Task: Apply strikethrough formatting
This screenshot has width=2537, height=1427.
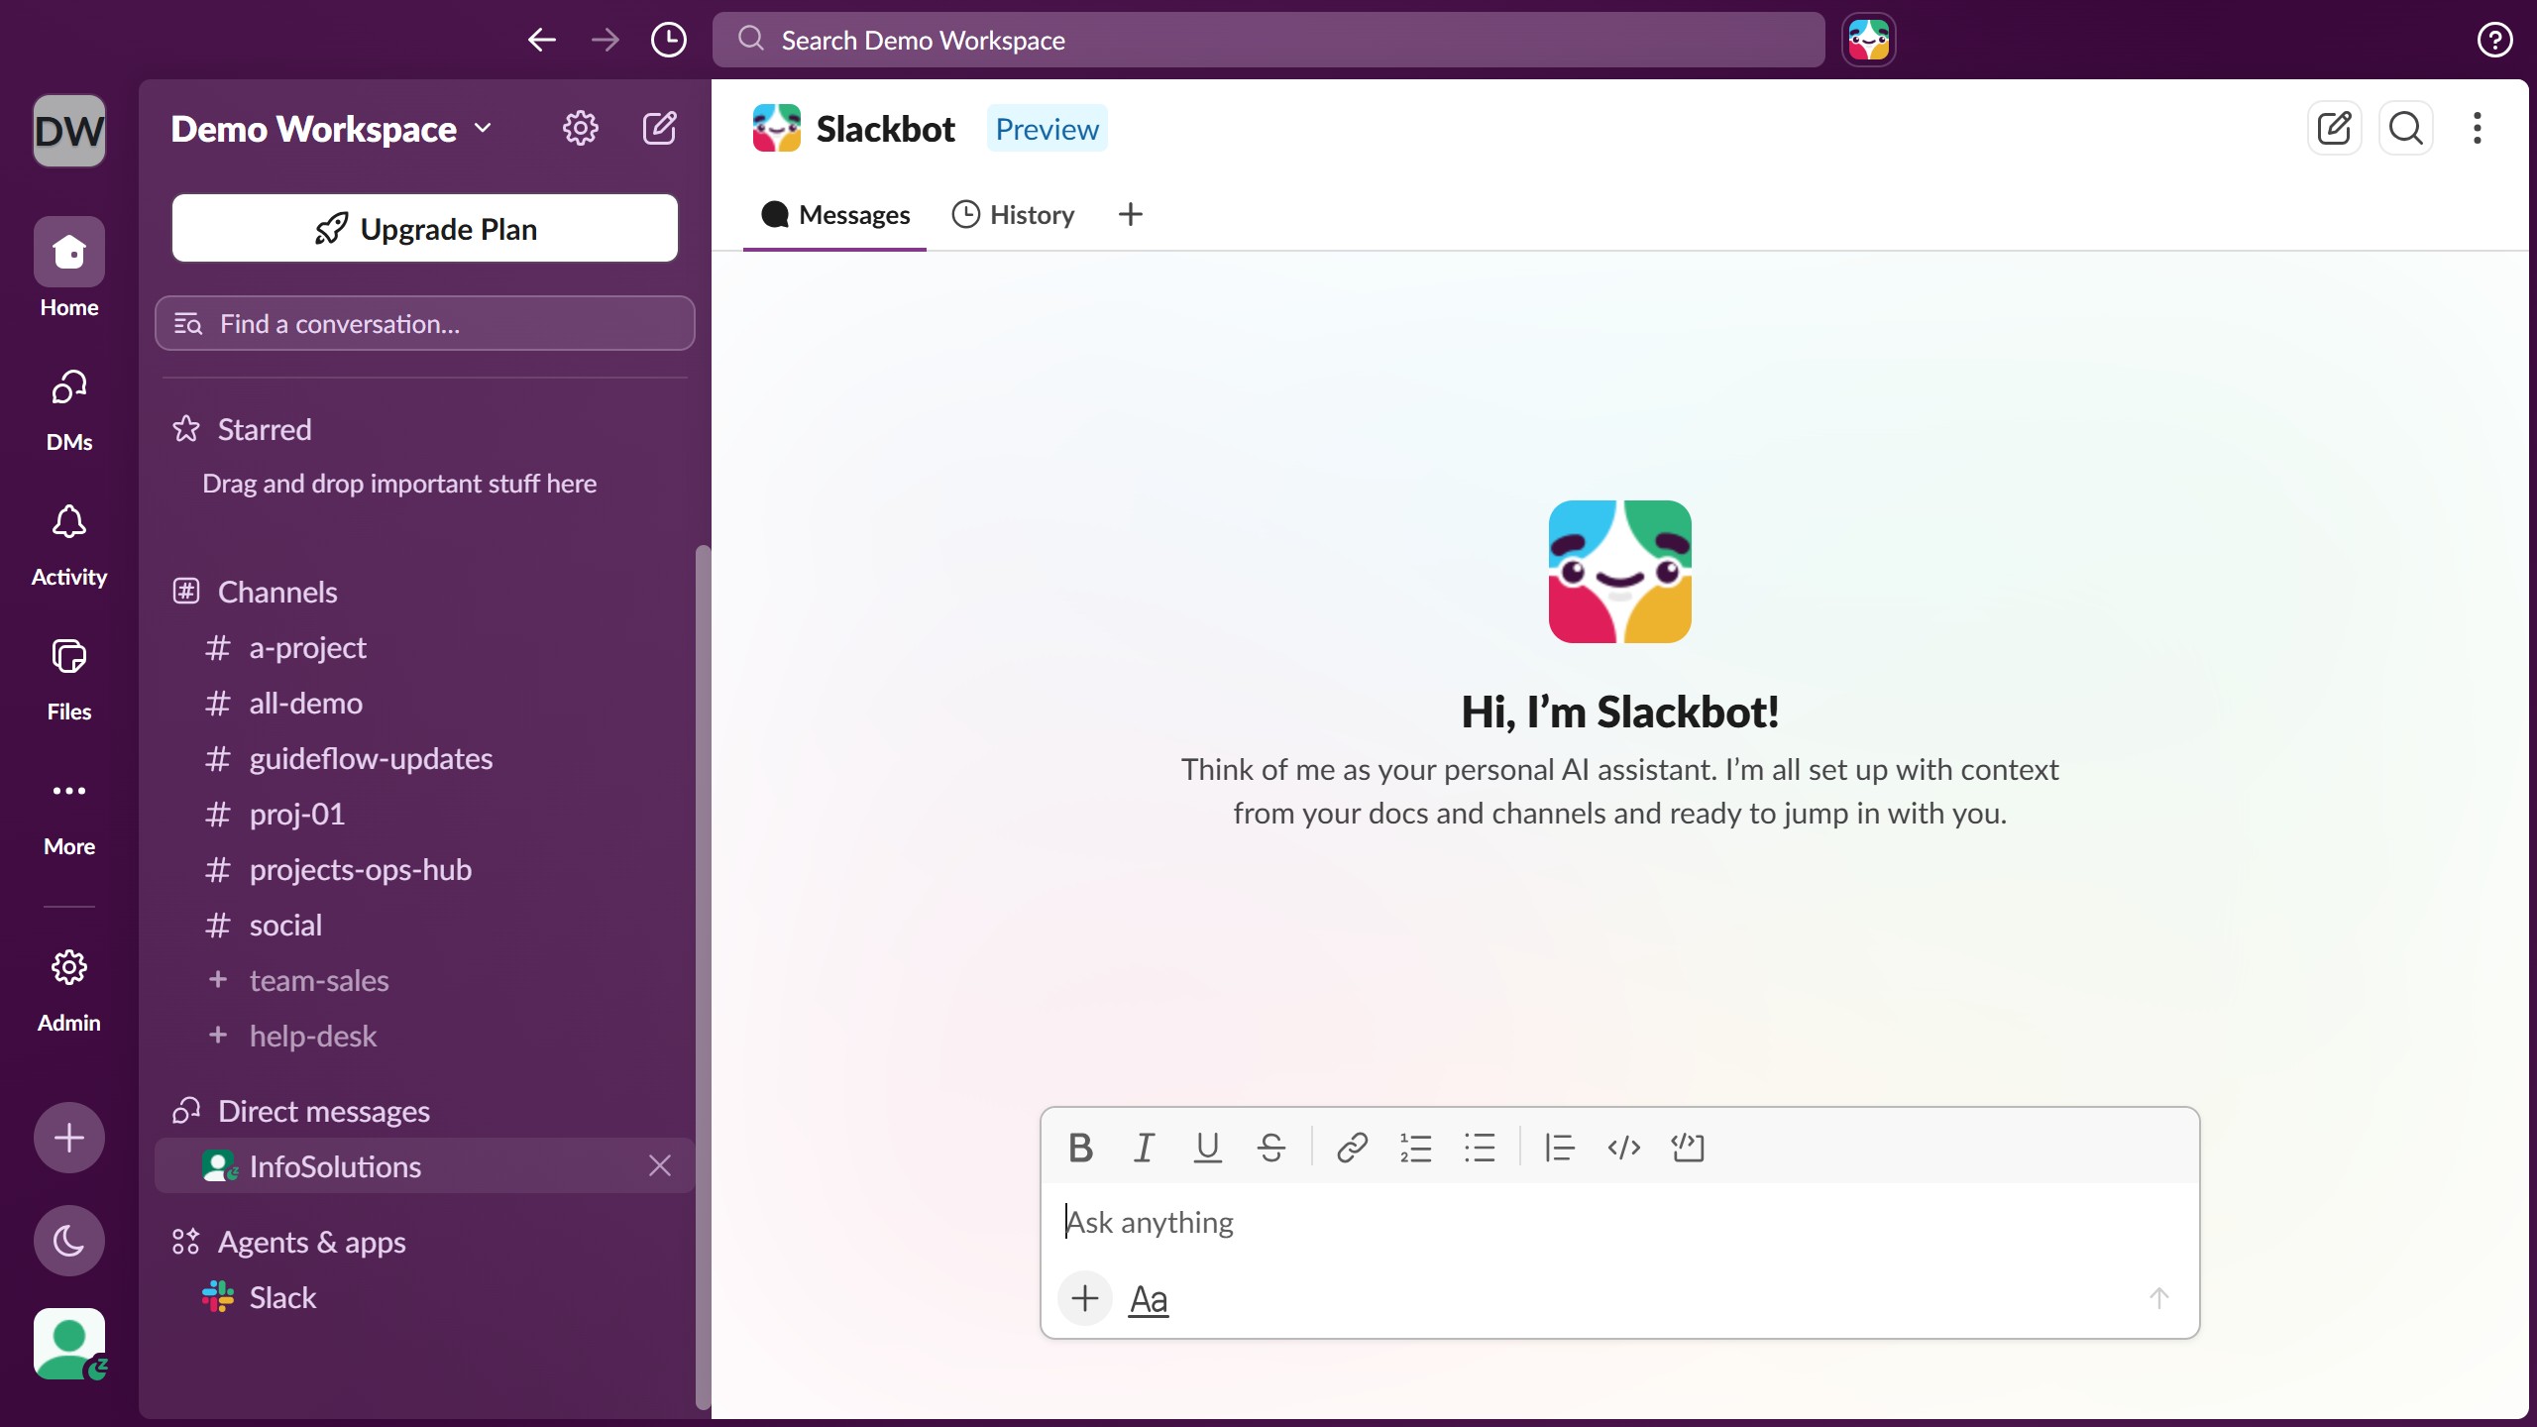Action: (1271, 1148)
